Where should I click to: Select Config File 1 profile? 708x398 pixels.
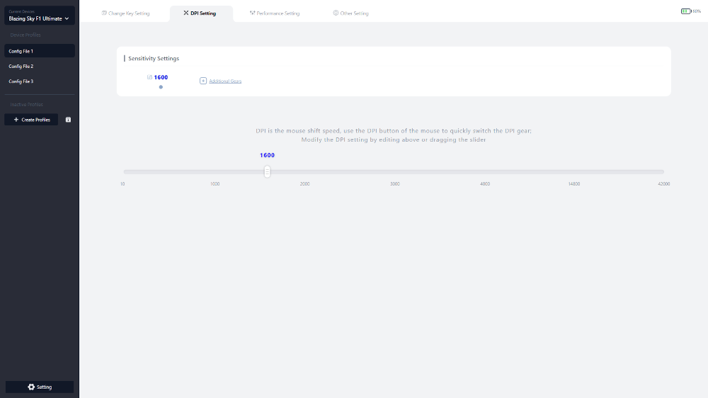click(39, 51)
